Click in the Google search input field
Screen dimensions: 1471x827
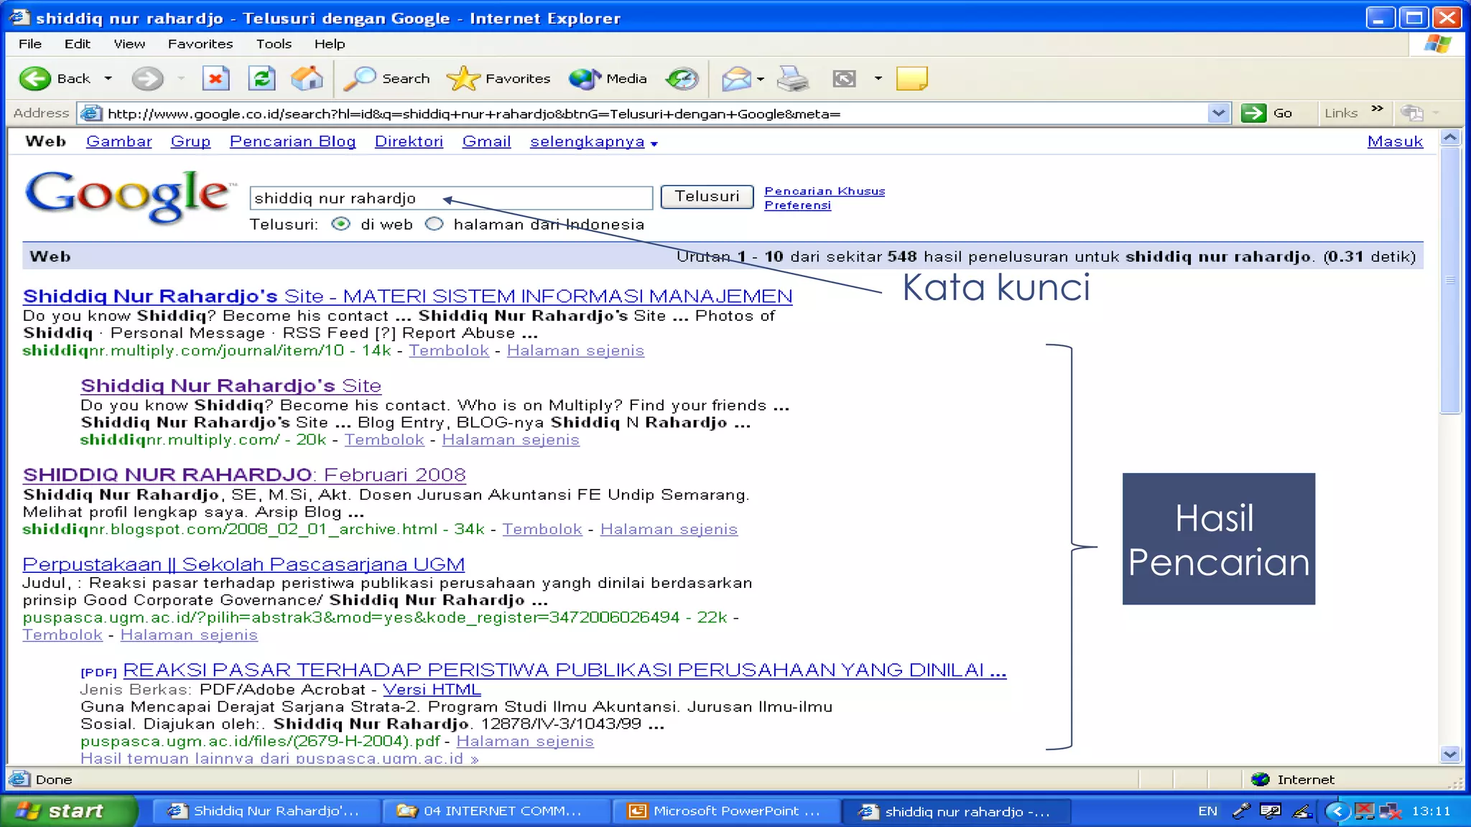click(451, 198)
